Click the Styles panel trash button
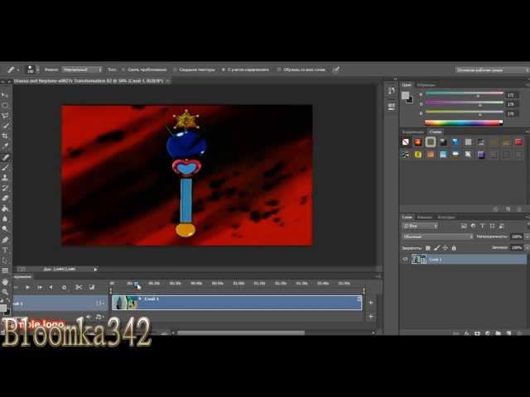 (519, 209)
